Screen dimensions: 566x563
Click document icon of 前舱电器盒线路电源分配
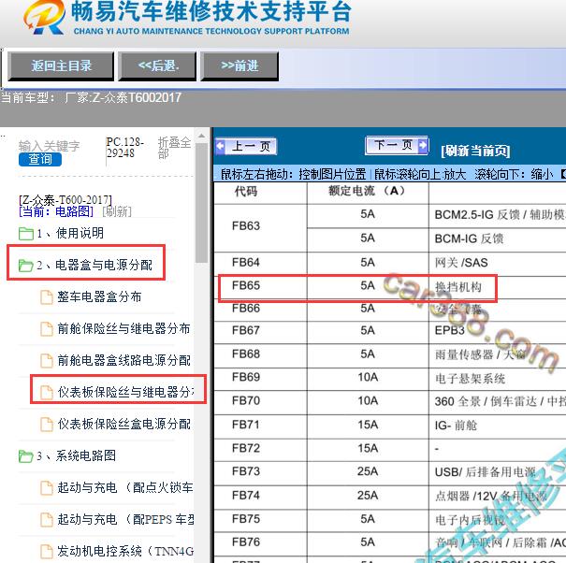click(47, 361)
